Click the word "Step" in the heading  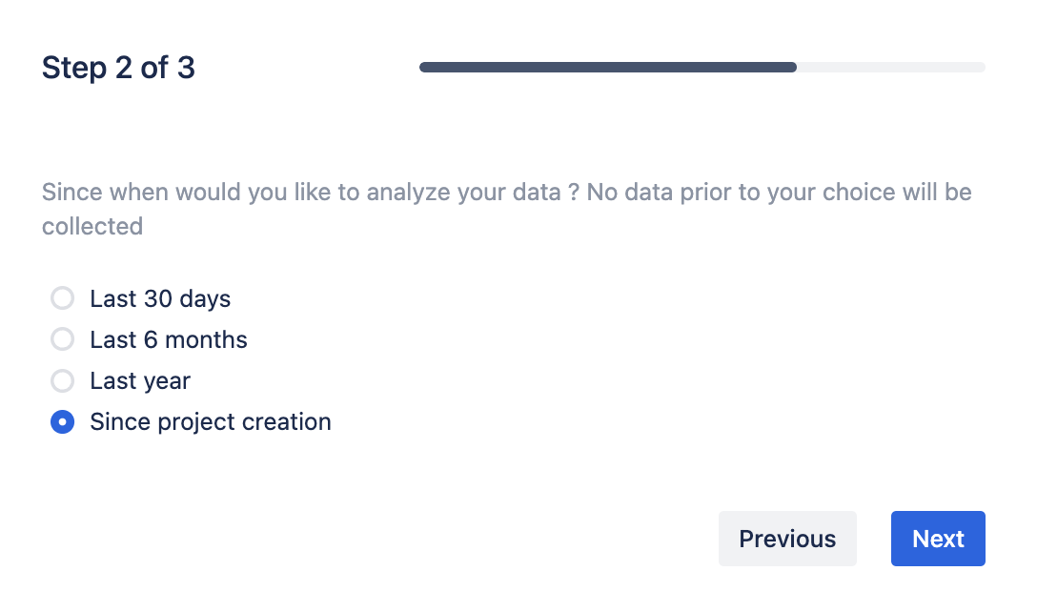(x=74, y=68)
